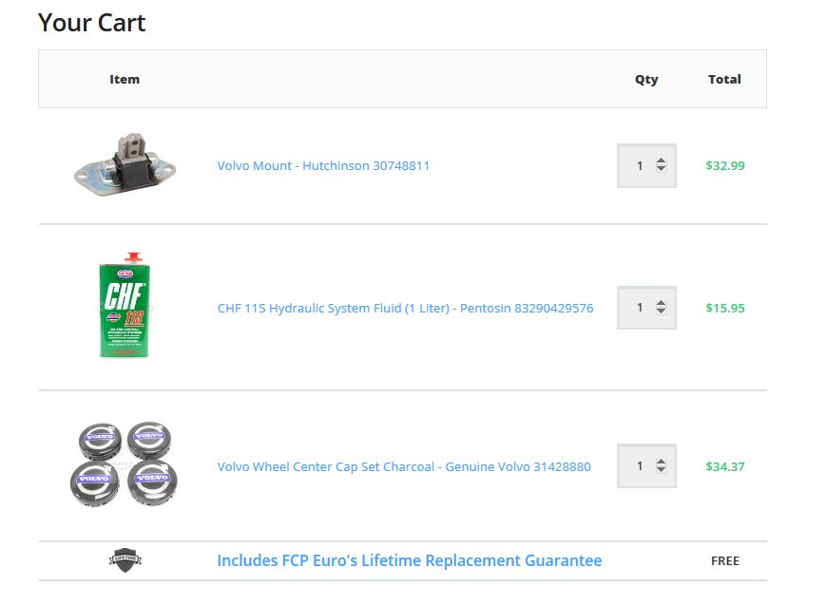Lower quantity of Volvo Wheel Center Cap Set
The width and height of the screenshot is (826, 605).
(x=661, y=471)
